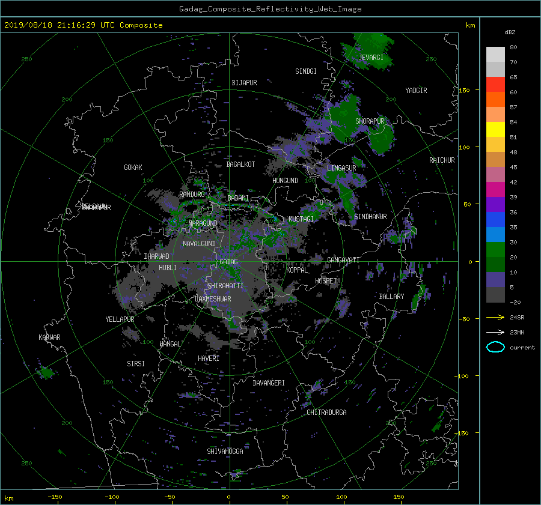Click the NARAGUND city label
The image size is (541, 505).
203,223
